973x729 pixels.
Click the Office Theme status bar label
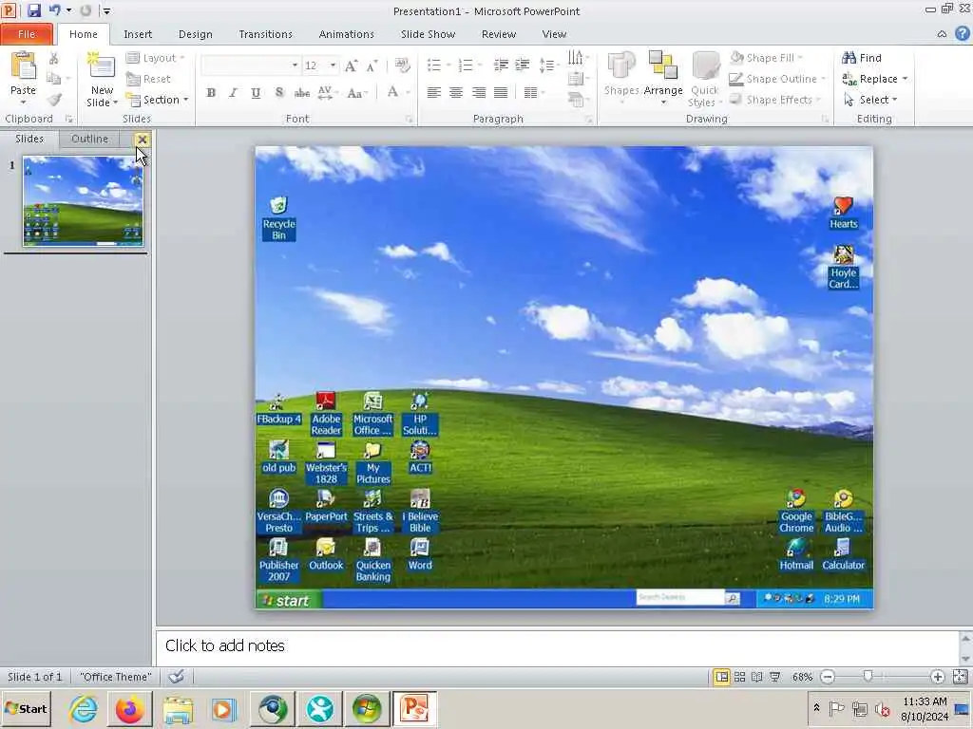116,676
